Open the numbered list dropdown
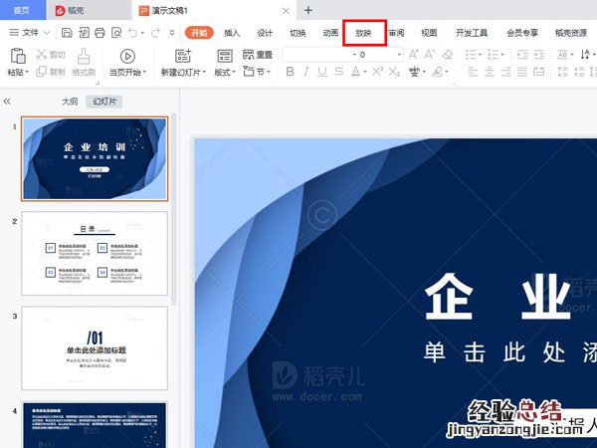Viewport: 597px width, 448px height. (502, 55)
